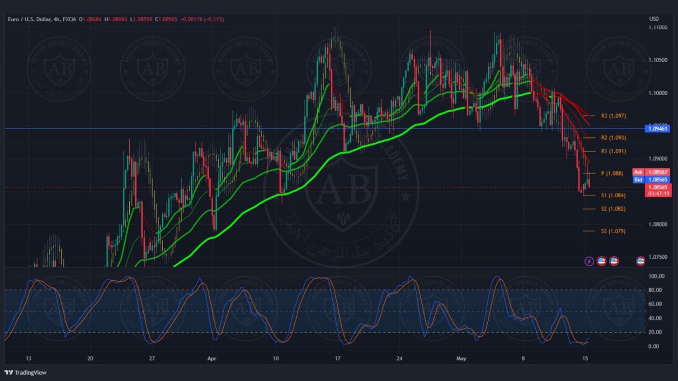This screenshot has height=381, width=678.
Task: Click the 1.08000 price axis level
Action: pyautogui.click(x=658, y=224)
